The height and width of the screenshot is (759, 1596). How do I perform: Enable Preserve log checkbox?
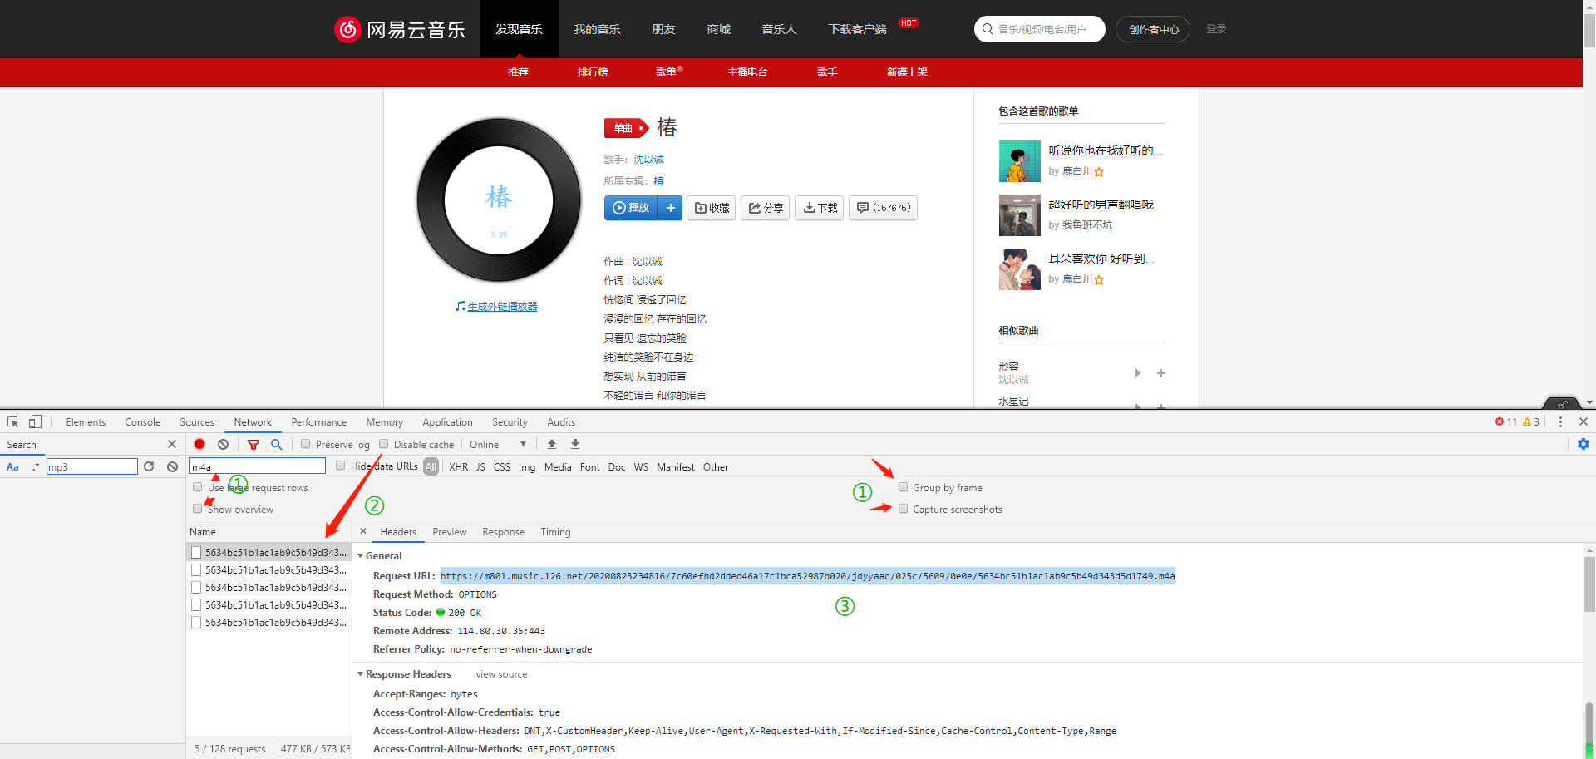(306, 444)
